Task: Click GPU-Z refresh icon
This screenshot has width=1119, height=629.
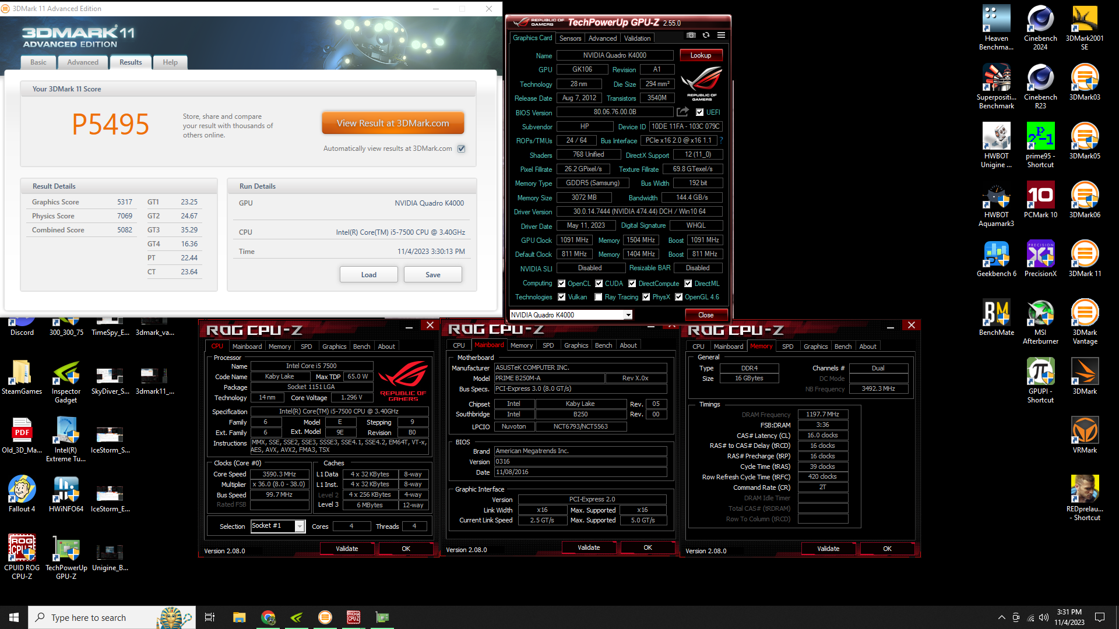Action: 706,35
